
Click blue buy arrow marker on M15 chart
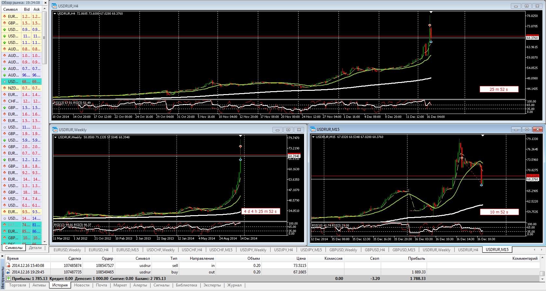[481, 185]
